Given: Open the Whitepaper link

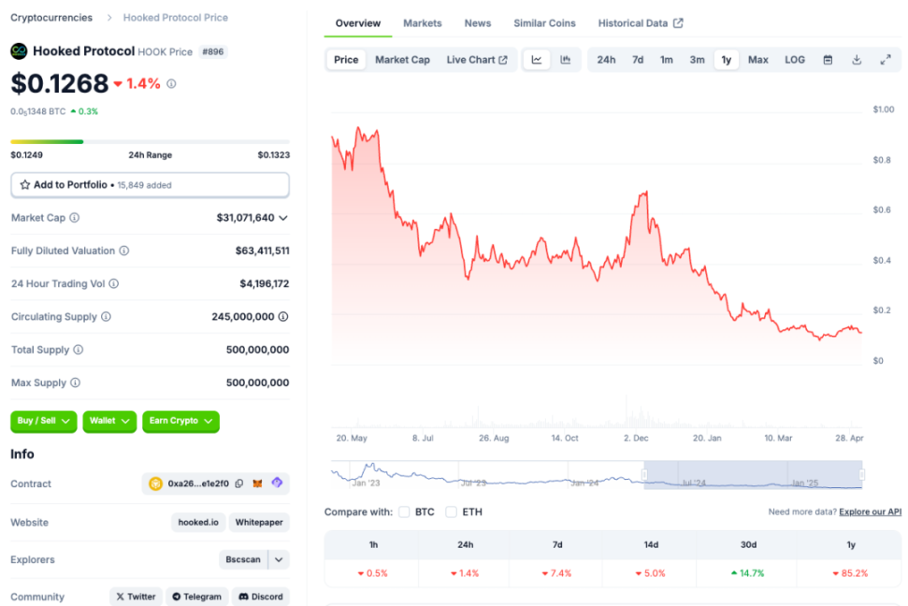Looking at the screenshot, I should pyautogui.click(x=259, y=522).
